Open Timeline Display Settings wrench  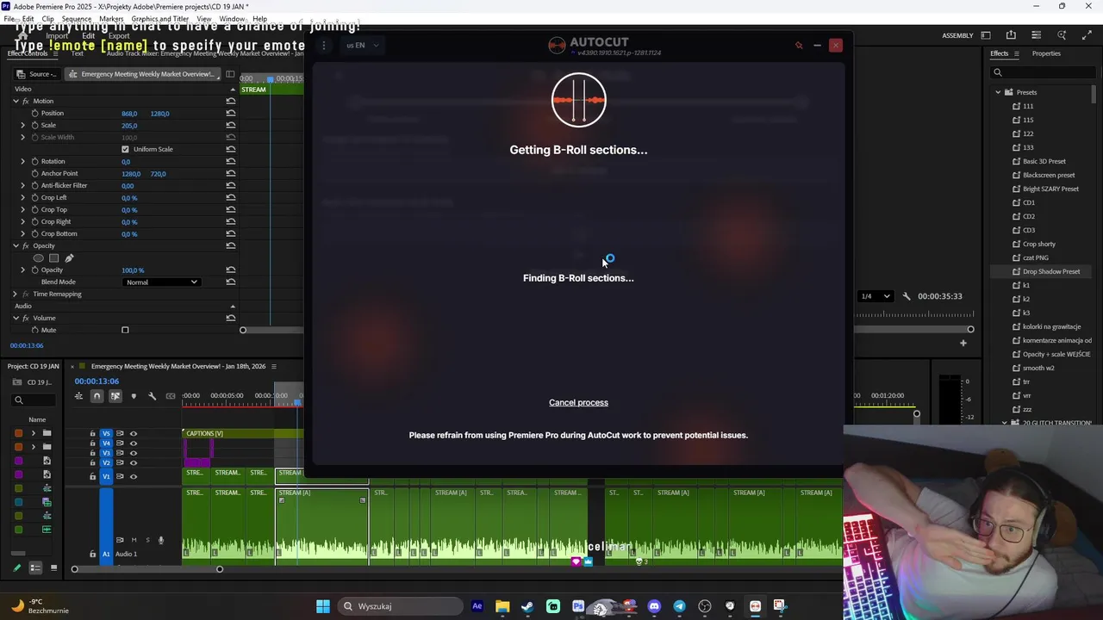(x=152, y=396)
